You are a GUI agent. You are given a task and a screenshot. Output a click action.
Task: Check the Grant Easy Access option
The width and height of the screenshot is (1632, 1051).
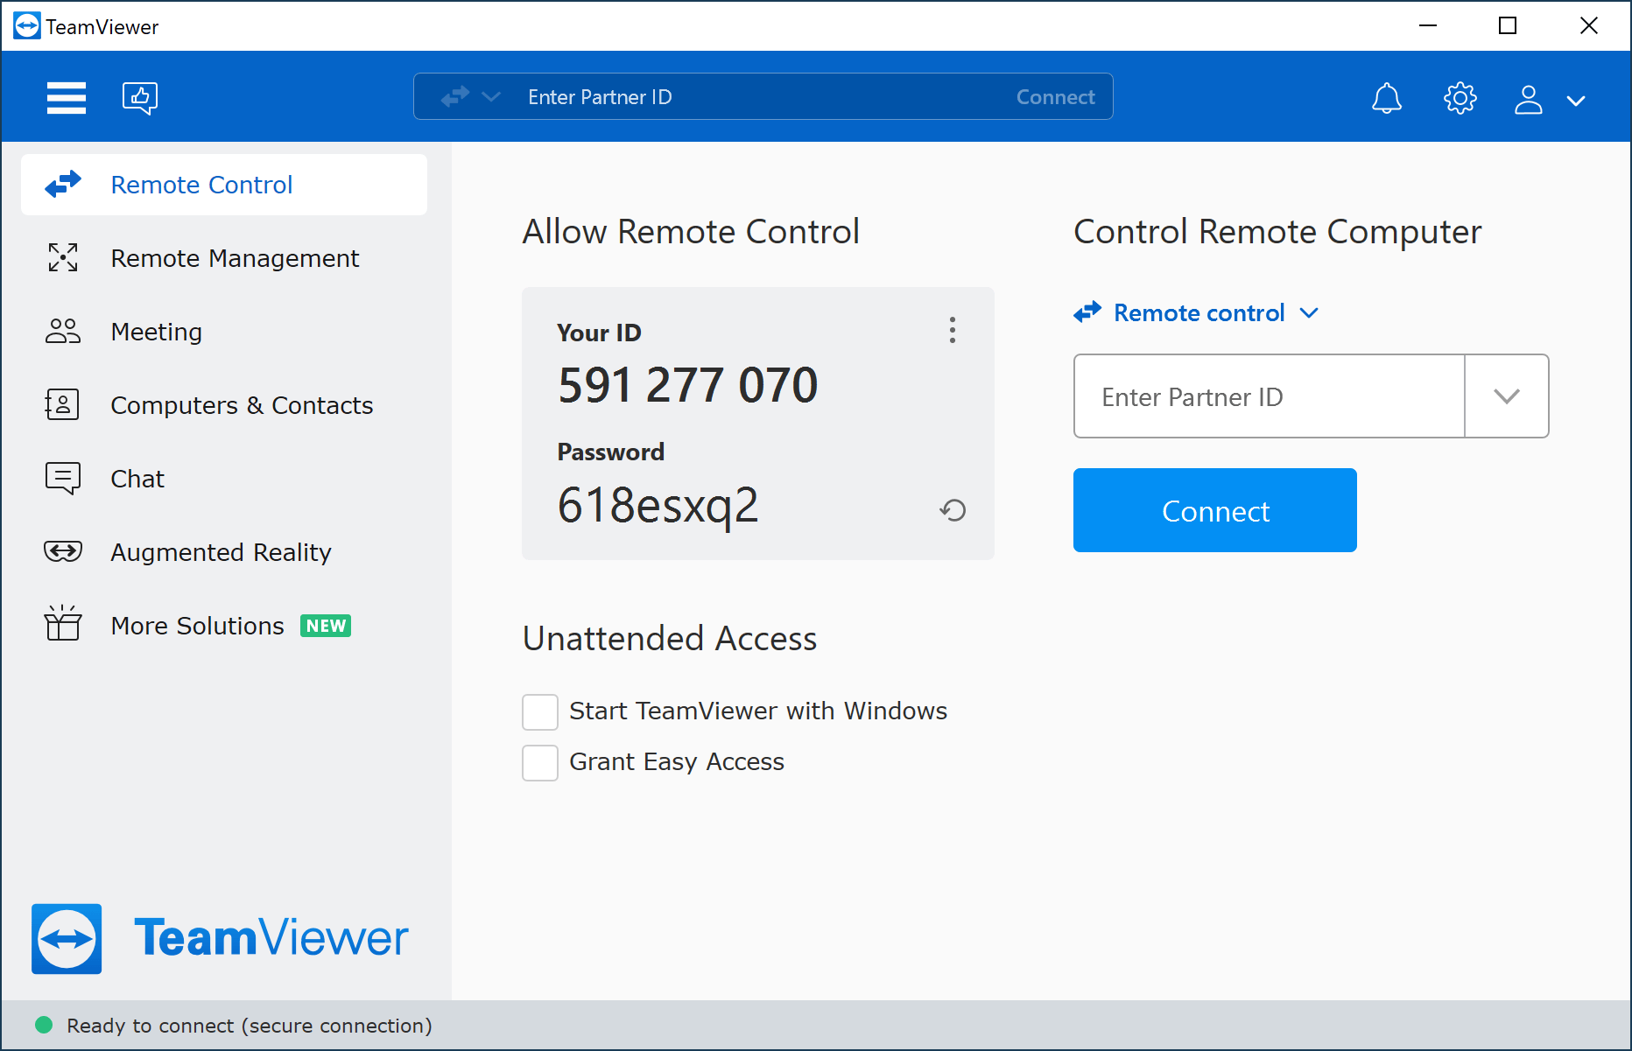[540, 762]
